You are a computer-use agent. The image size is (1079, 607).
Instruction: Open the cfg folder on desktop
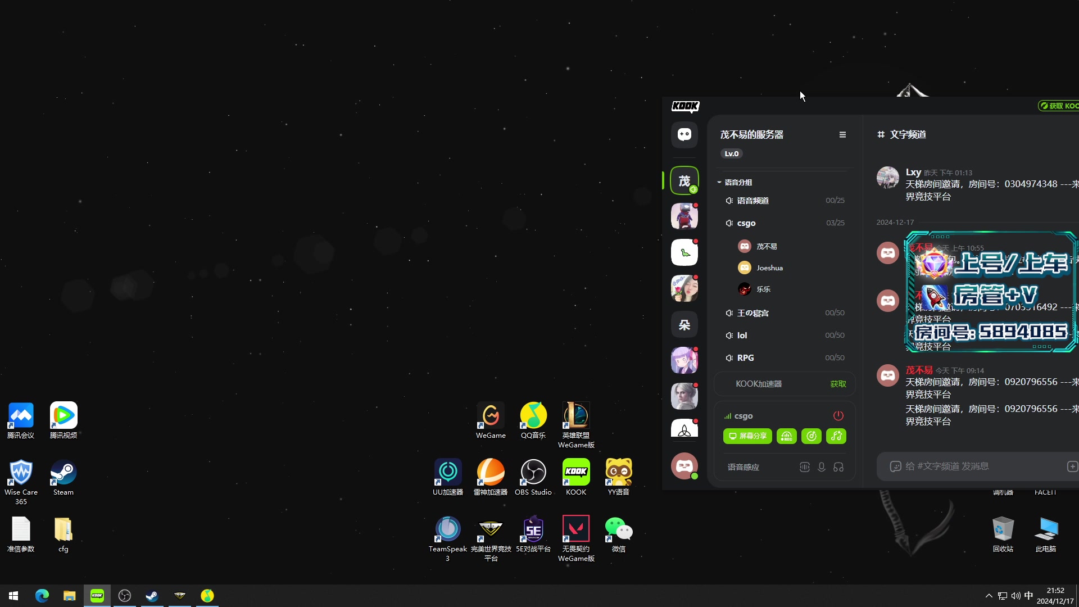tap(64, 535)
